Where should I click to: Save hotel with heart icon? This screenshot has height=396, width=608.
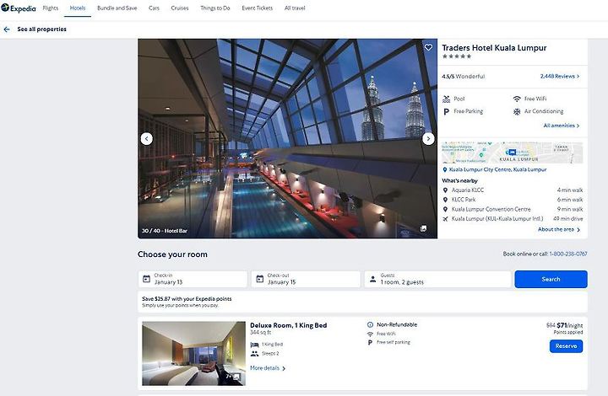tap(428, 47)
